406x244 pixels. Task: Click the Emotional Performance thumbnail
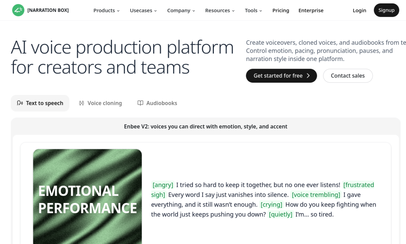[x=88, y=196]
